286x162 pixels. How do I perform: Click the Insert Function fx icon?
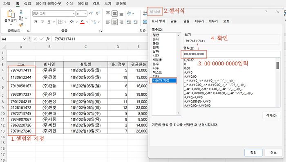[48, 39]
